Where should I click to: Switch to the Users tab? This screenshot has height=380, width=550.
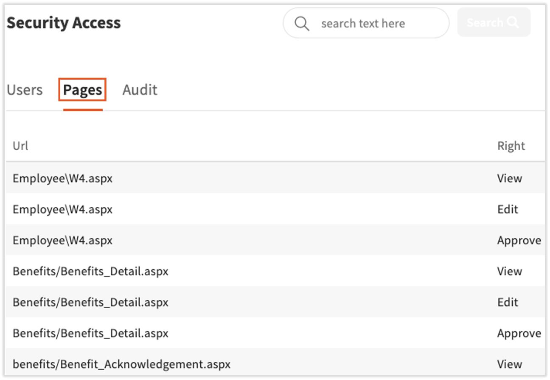point(25,89)
